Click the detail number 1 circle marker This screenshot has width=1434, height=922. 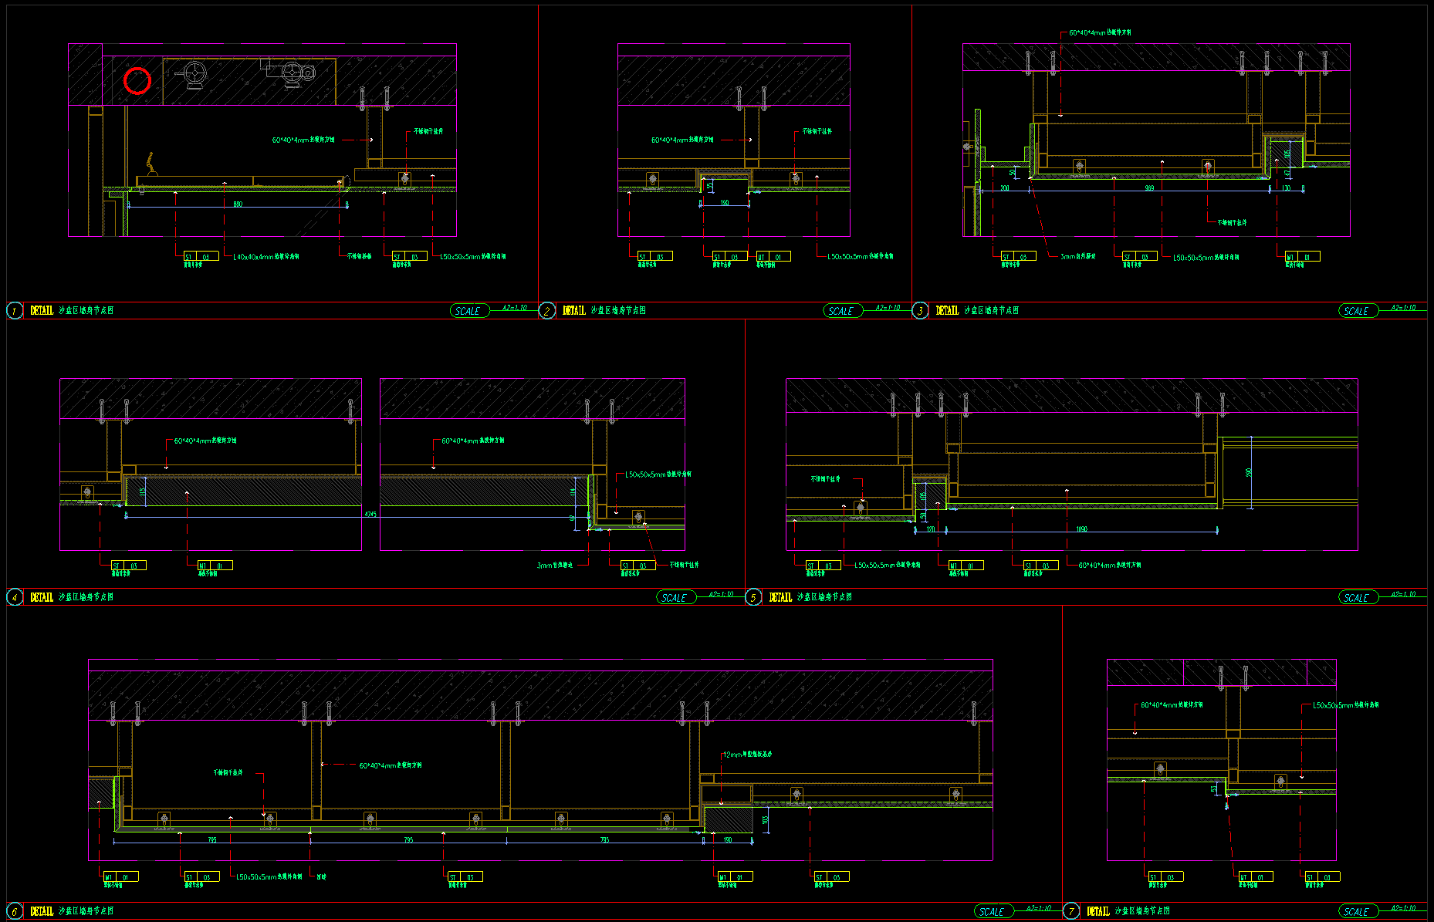[x=15, y=311]
